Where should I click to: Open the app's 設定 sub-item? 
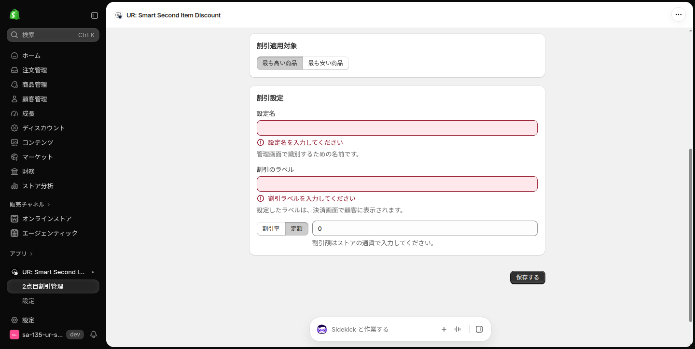[x=53, y=301]
